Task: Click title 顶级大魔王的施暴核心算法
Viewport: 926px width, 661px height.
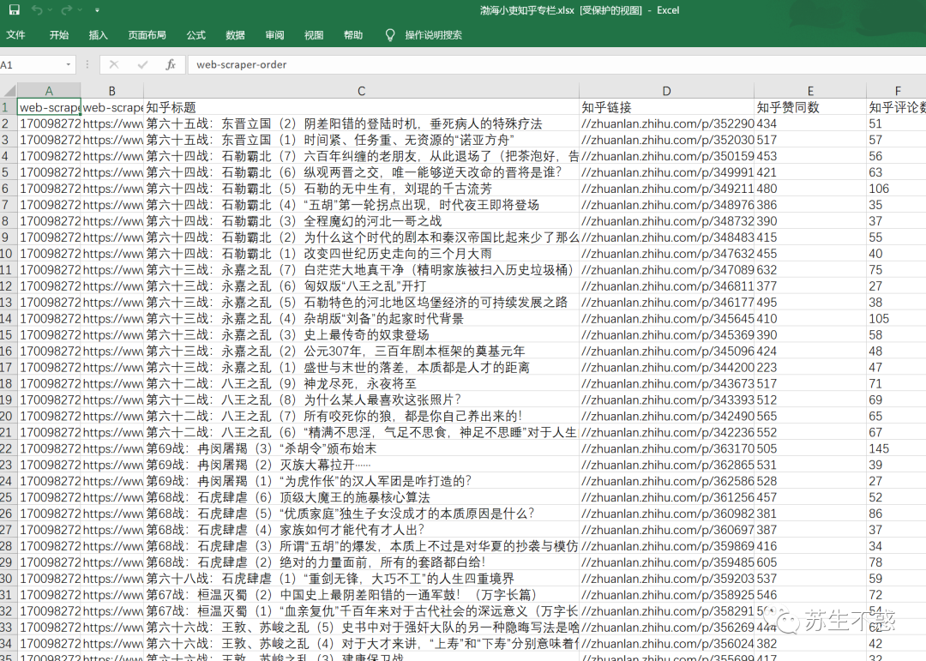Action: [x=355, y=497]
